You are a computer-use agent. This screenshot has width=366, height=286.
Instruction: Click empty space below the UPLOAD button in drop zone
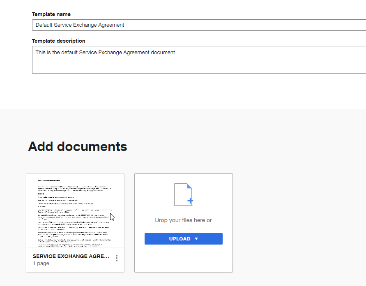coord(183,259)
